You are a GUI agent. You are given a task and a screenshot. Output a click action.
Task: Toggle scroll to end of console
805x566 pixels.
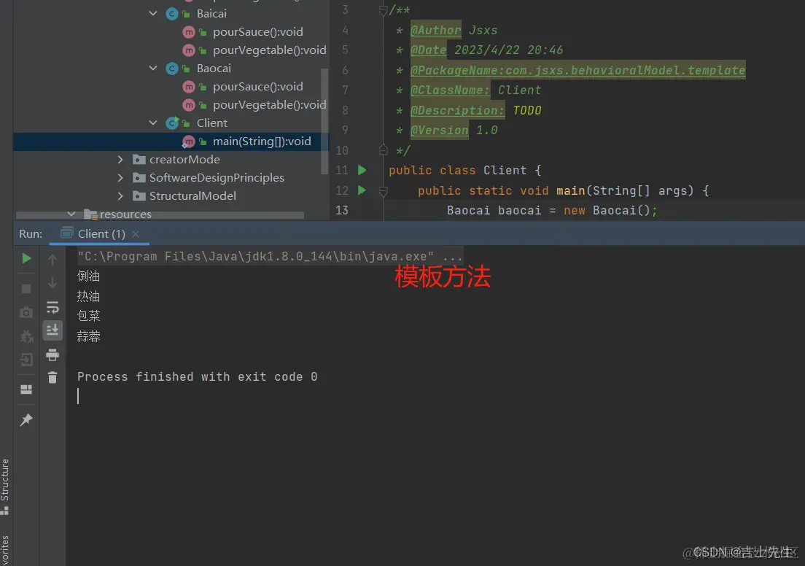(x=52, y=330)
